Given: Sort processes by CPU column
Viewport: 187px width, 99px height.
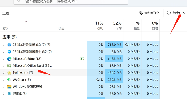Looking at the screenshot, I should coord(96,25).
